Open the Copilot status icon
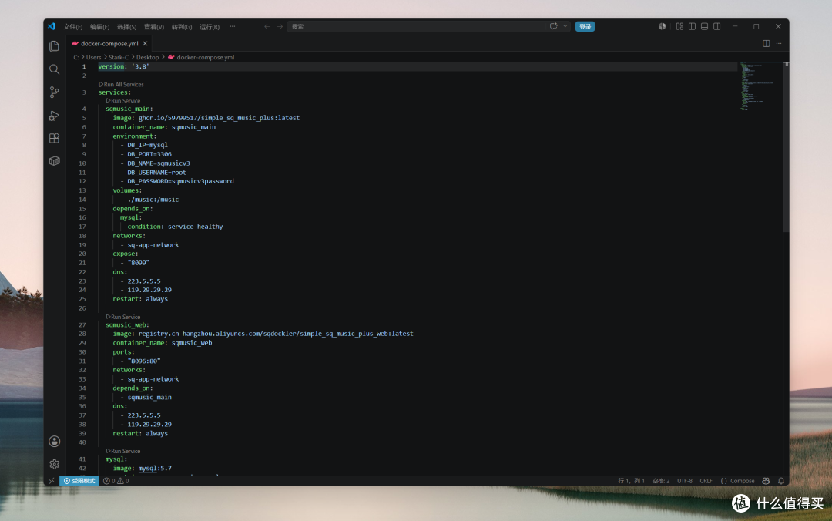This screenshot has width=832, height=521. point(766,481)
